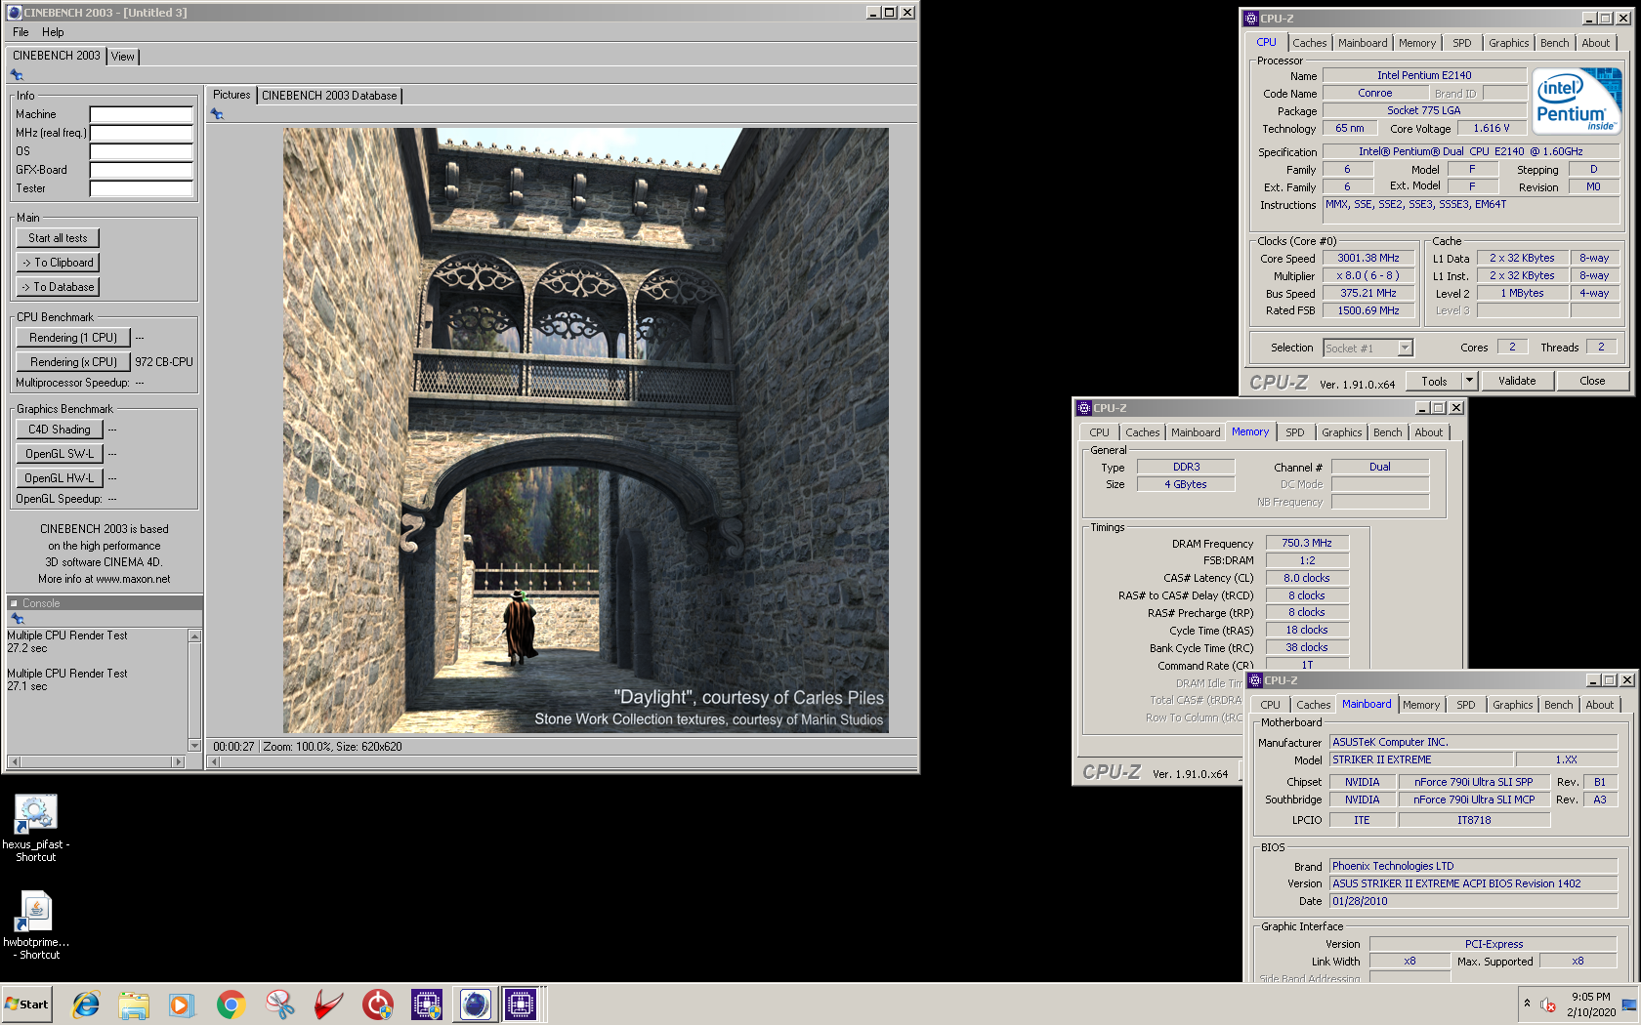
Task: Select the Pictures tab
Action: (x=231, y=95)
